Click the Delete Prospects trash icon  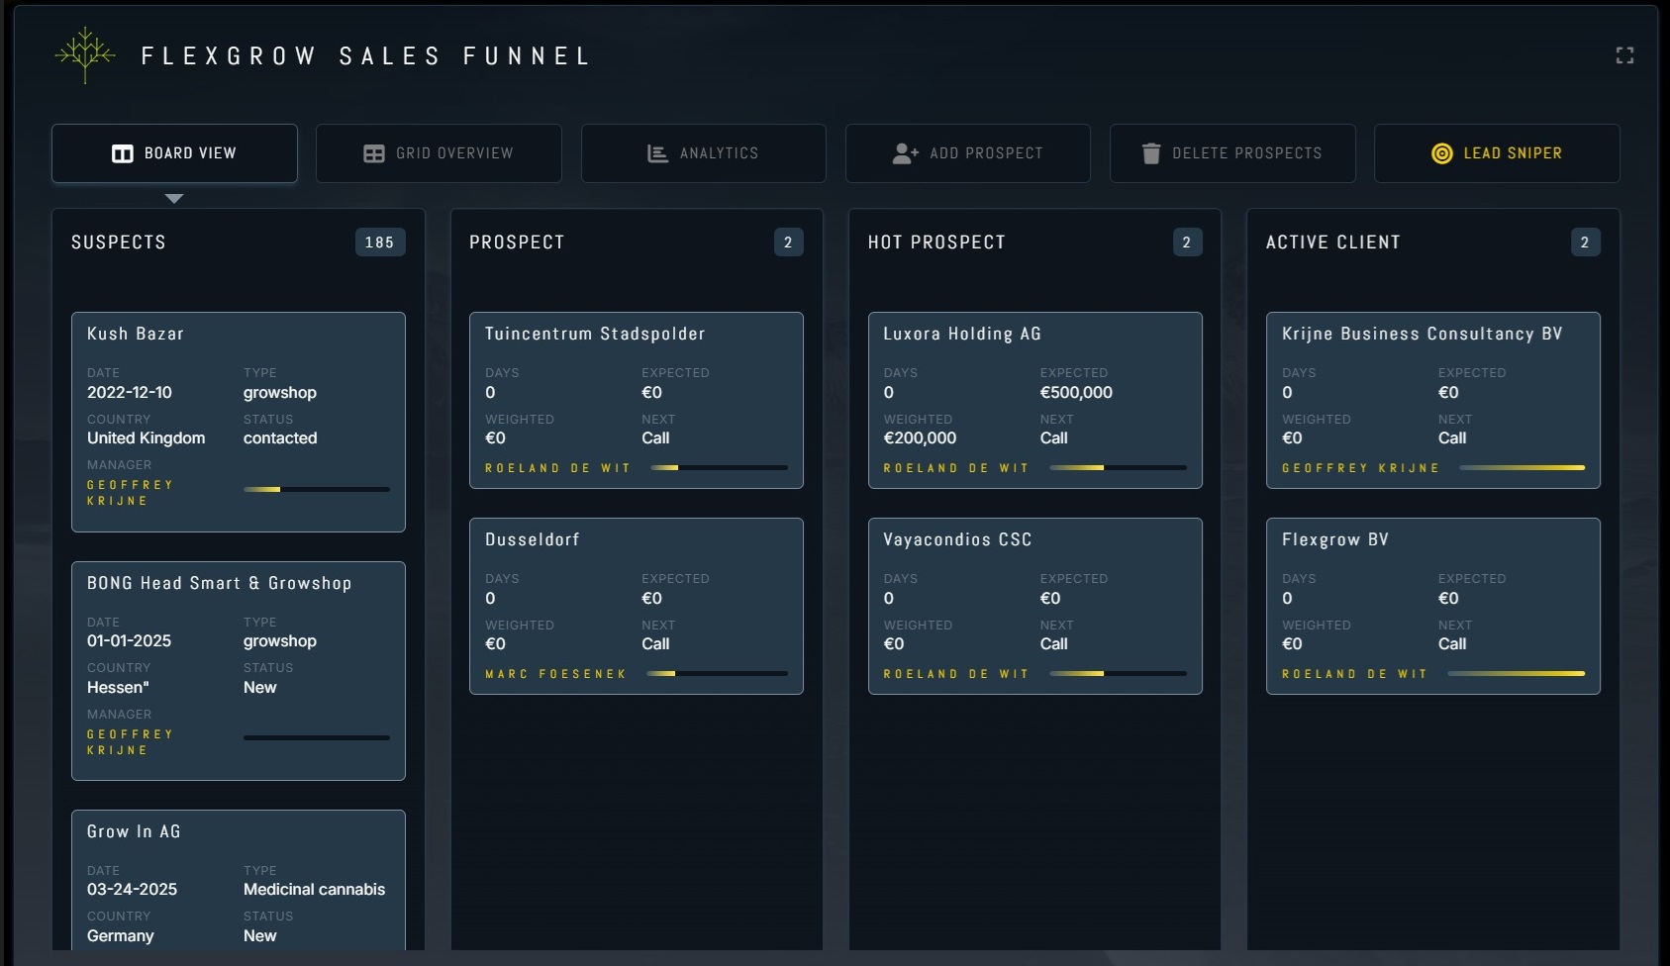tap(1150, 153)
